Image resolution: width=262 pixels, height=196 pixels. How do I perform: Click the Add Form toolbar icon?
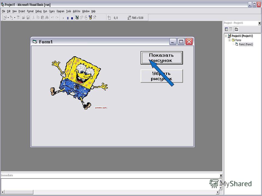11,18
